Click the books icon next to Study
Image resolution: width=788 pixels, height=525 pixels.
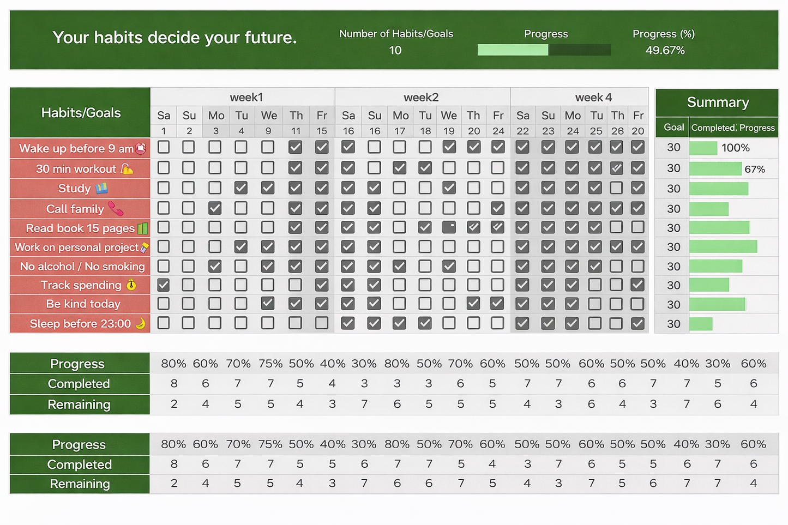[x=102, y=189]
